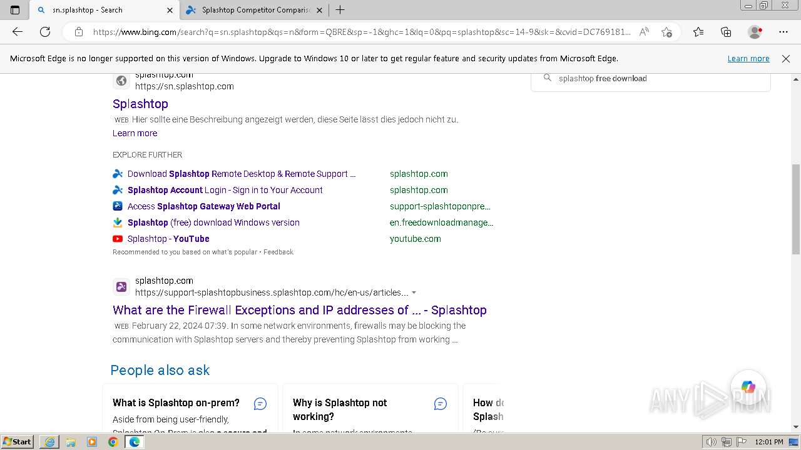Click the download icon beside the Splashtop (free) download link
This screenshot has height=450, width=801.
(118, 222)
